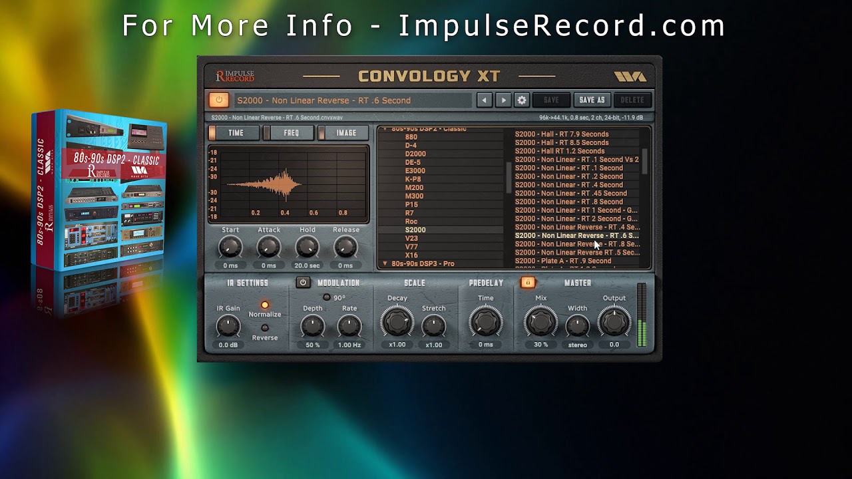Click the Master Output knob
This screenshot has width=852, height=479.
tap(614, 322)
